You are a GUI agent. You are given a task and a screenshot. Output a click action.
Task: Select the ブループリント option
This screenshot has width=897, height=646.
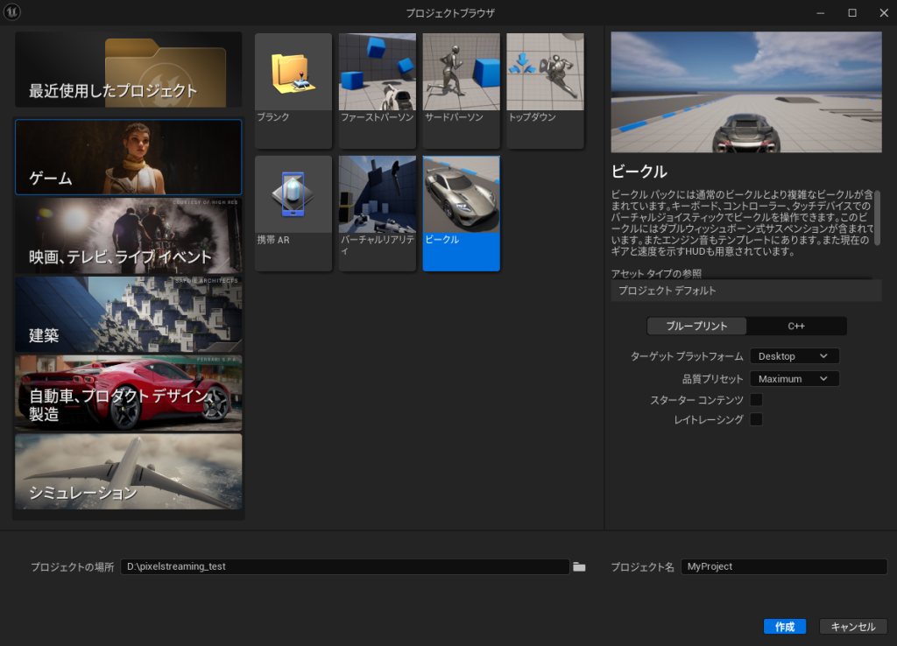click(696, 327)
